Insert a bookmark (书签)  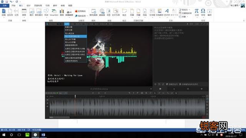pyautogui.click(x=108, y=13)
